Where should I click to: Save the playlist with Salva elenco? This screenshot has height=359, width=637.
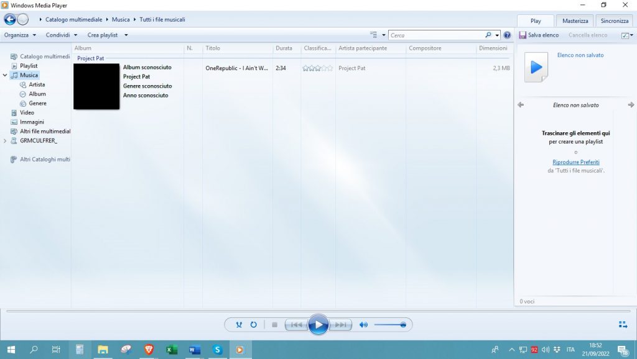point(539,35)
